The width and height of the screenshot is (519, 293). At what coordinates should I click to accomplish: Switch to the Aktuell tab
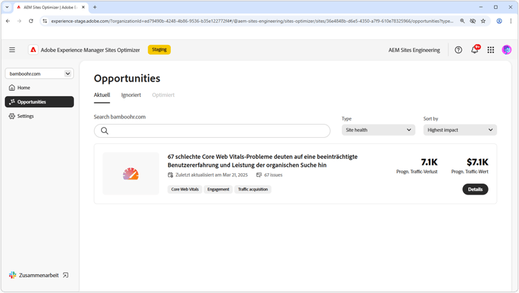pyautogui.click(x=102, y=95)
